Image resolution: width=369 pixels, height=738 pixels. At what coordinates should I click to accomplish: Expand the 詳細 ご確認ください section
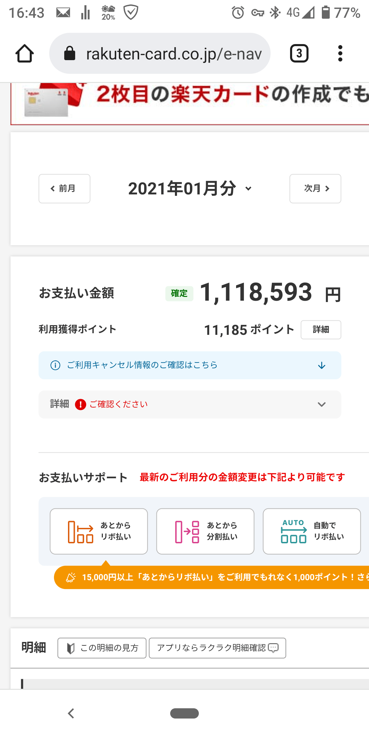click(x=321, y=405)
